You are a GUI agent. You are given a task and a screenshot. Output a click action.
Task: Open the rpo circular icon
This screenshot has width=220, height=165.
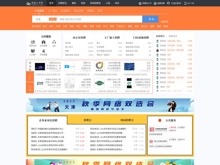pos(54,42)
